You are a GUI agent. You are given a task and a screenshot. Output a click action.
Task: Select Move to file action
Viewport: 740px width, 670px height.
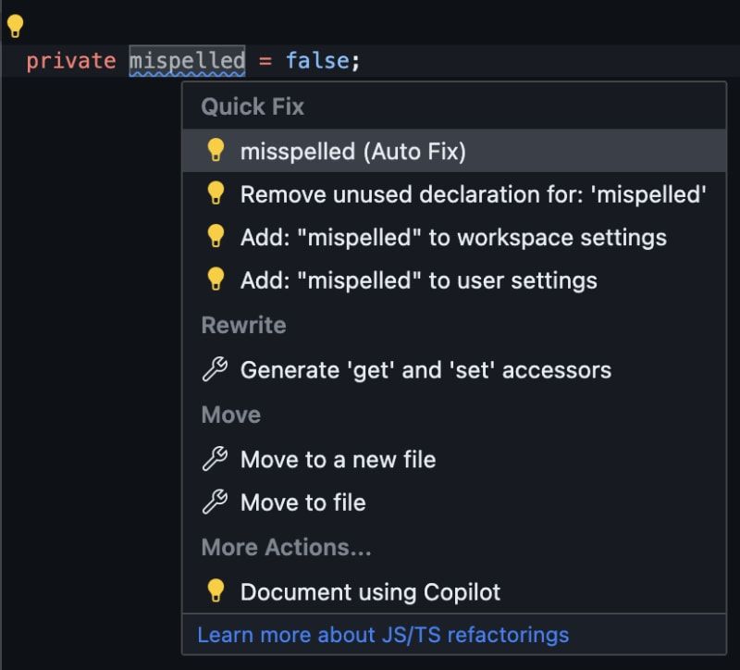tap(454, 502)
